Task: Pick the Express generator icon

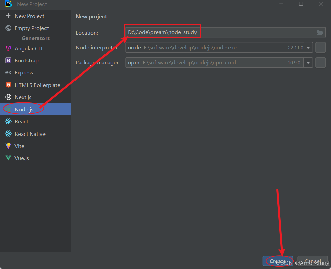Action: point(8,72)
